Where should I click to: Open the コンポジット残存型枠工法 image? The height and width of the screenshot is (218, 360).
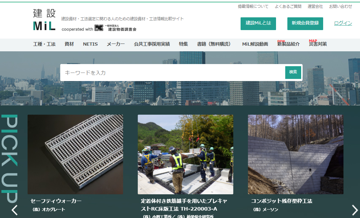pyautogui.click(x=296, y=154)
